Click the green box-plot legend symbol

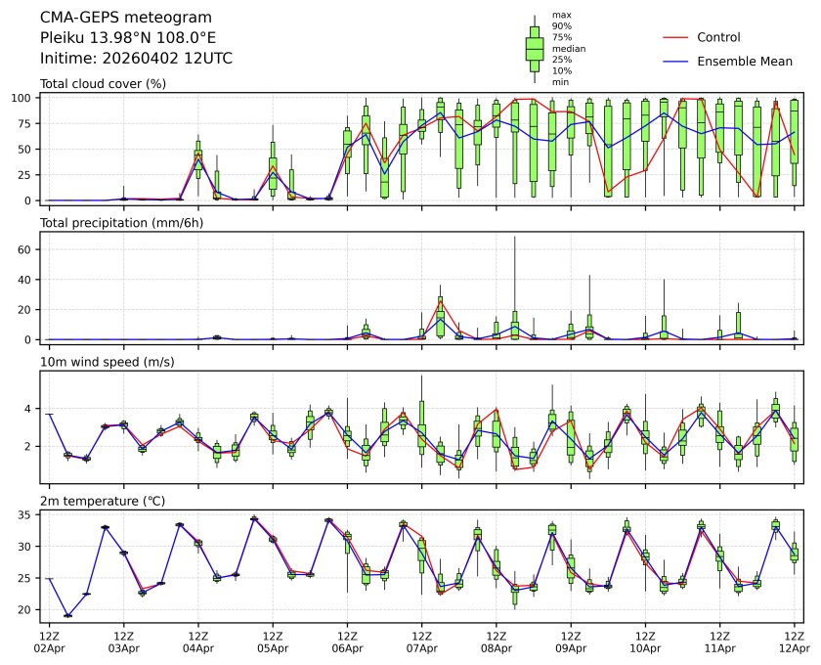click(535, 49)
